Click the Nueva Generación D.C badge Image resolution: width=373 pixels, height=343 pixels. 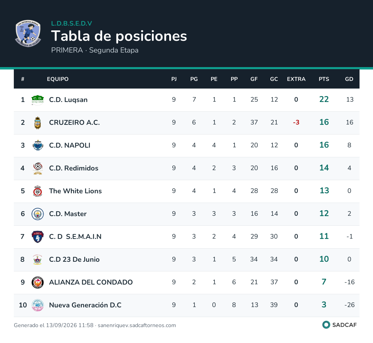pos(38,305)
